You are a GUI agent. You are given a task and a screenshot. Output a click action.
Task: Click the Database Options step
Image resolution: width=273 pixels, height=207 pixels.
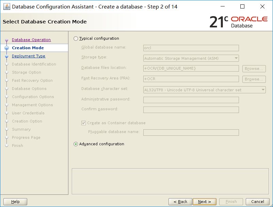(29, 89)
